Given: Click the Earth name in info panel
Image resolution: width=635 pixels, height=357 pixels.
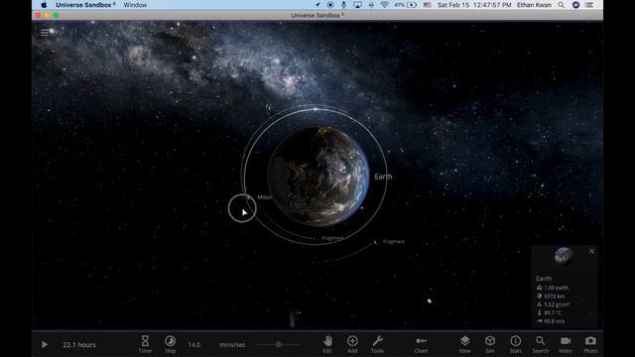Looking at the screenshot, I should (x=544, y=279).
